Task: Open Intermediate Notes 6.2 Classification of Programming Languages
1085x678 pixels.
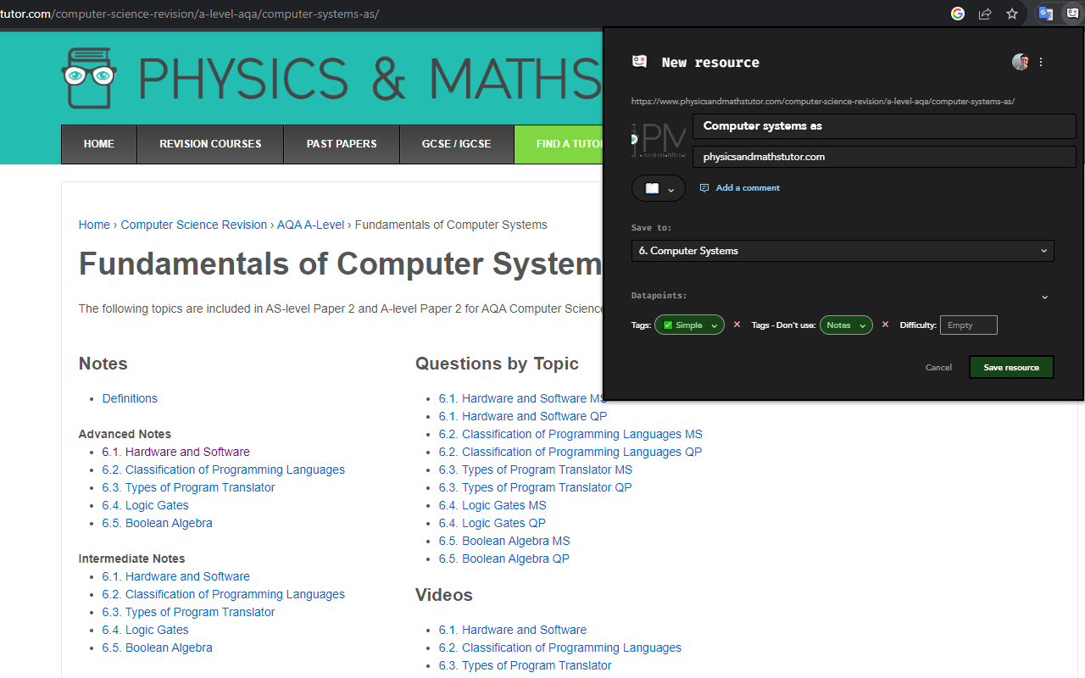Action: click(x=224, y=594)
